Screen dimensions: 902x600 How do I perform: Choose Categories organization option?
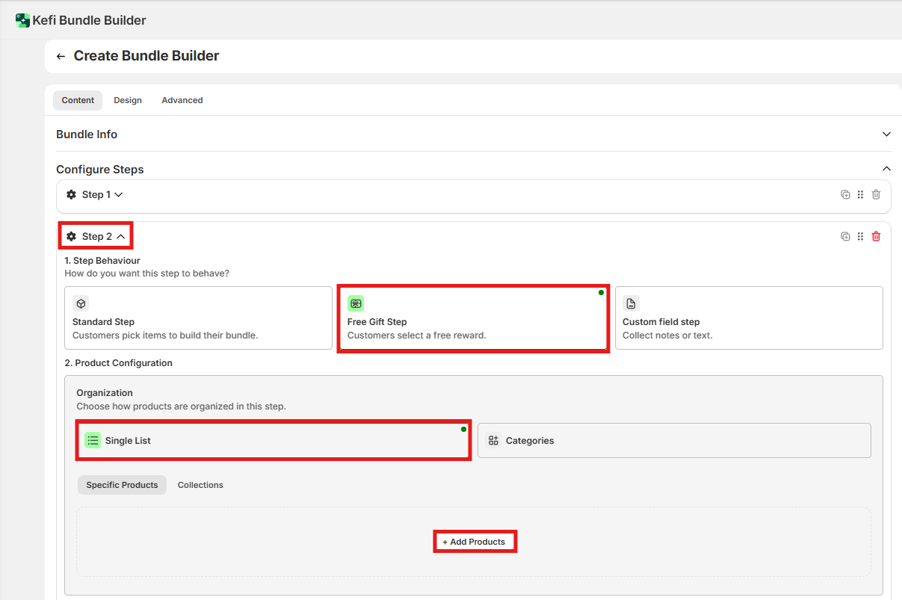[674, 440]
